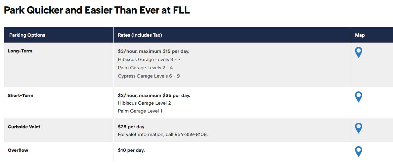Click the '$3/hour, maximum $36 per day' rate
The image size is (393, 163).
point(154,95)
